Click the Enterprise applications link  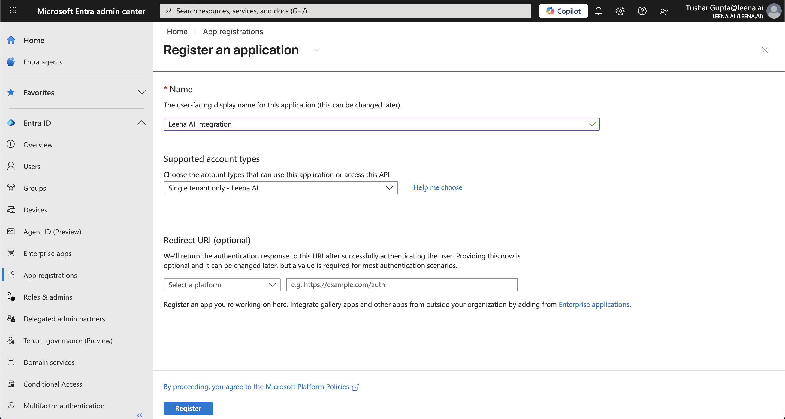pyautogui.click(x=594, y=304)
